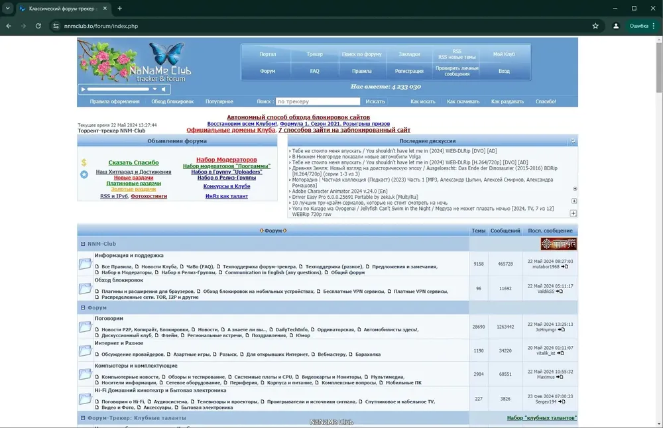Screen dimensions: 663x428
Task: Open a new browser tab
Action: click(x=119, y=8)
